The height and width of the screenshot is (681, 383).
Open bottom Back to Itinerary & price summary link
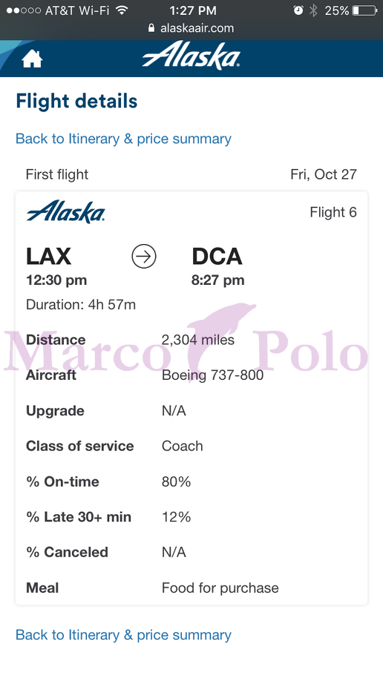point(123,635)
